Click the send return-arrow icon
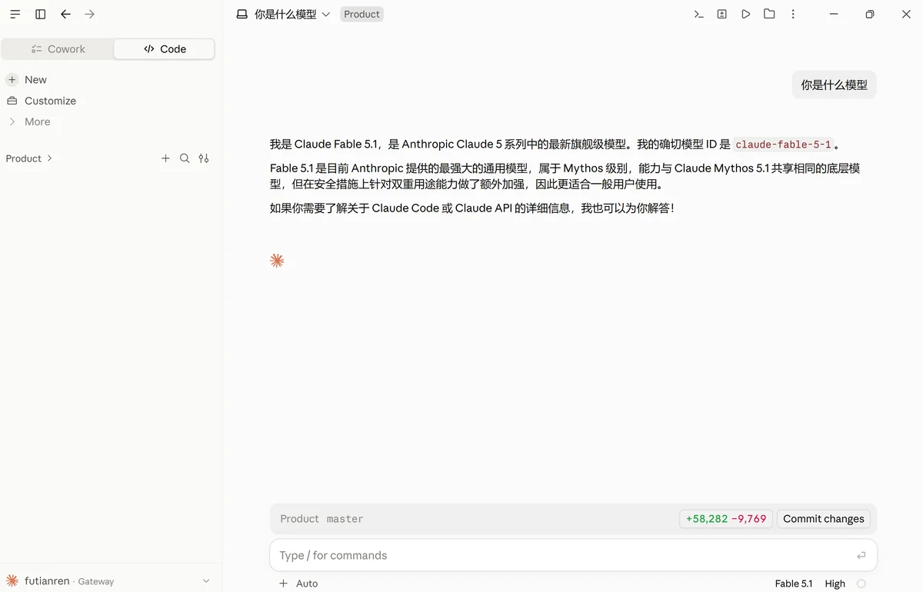Screen dimensions: 923x592 point(861,555)
